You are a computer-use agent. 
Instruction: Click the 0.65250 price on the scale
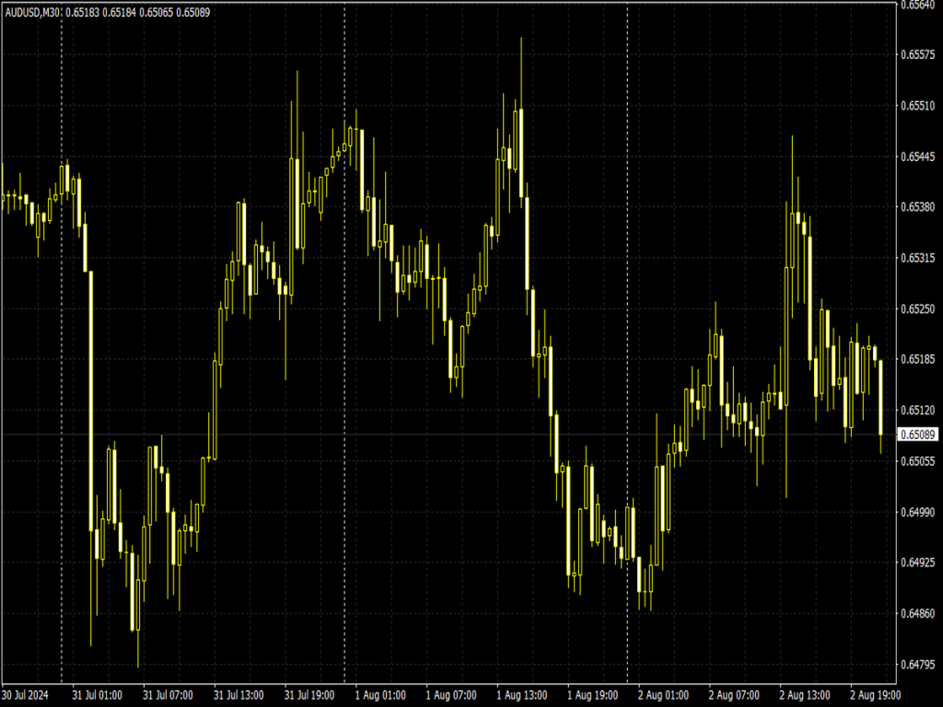[918, 310]
